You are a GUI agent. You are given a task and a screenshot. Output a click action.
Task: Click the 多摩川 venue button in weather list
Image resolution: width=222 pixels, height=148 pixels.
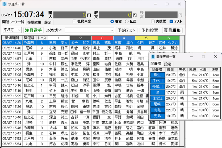(x=158, y=87)
